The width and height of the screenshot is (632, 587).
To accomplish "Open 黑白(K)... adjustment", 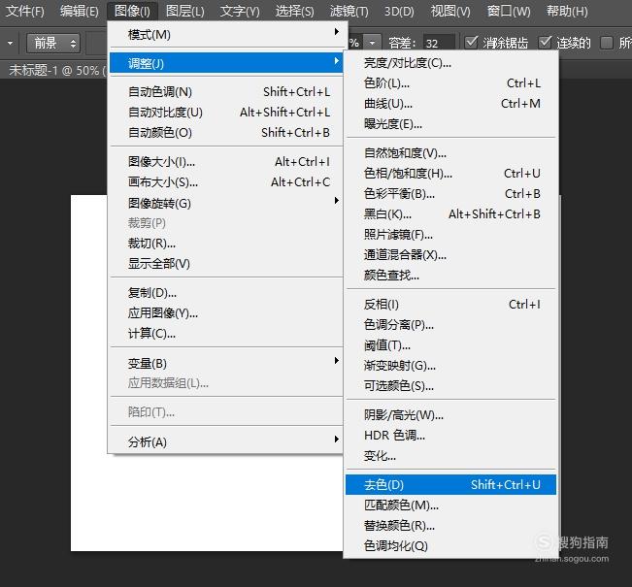I will [x=450, y=213].
